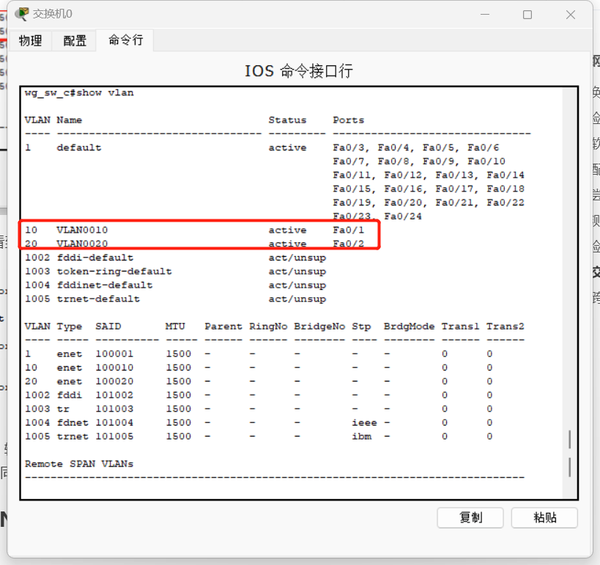Maximize the 交换机0 window
The height and width of the screenshot is (565, 600).
coord(527,15)
